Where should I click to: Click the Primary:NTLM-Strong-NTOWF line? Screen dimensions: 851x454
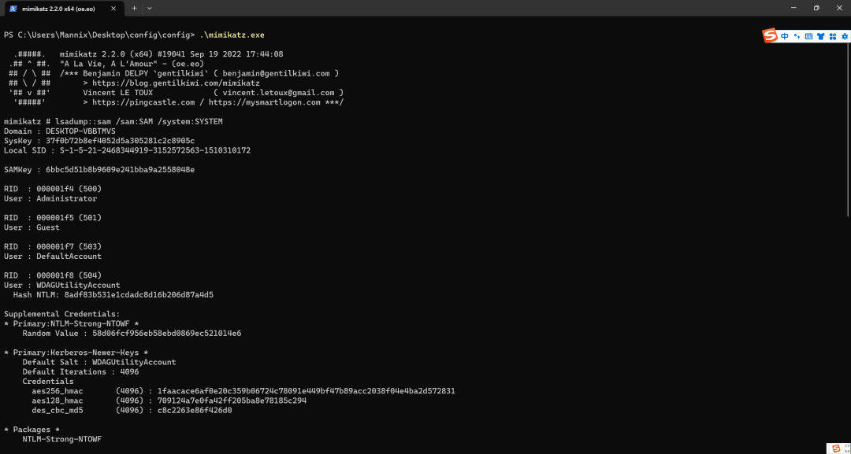pyautogui.click(x=72, y=323)
